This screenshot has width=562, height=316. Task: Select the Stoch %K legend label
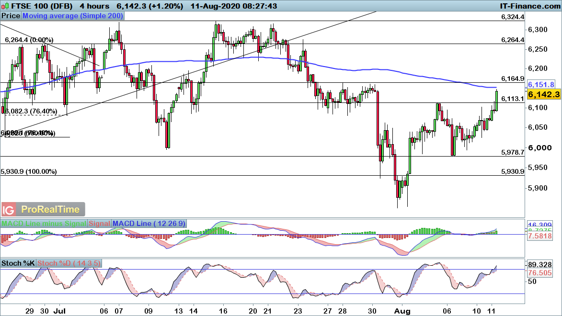coord(18,263)
